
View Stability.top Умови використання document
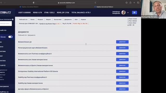point(122,83)
